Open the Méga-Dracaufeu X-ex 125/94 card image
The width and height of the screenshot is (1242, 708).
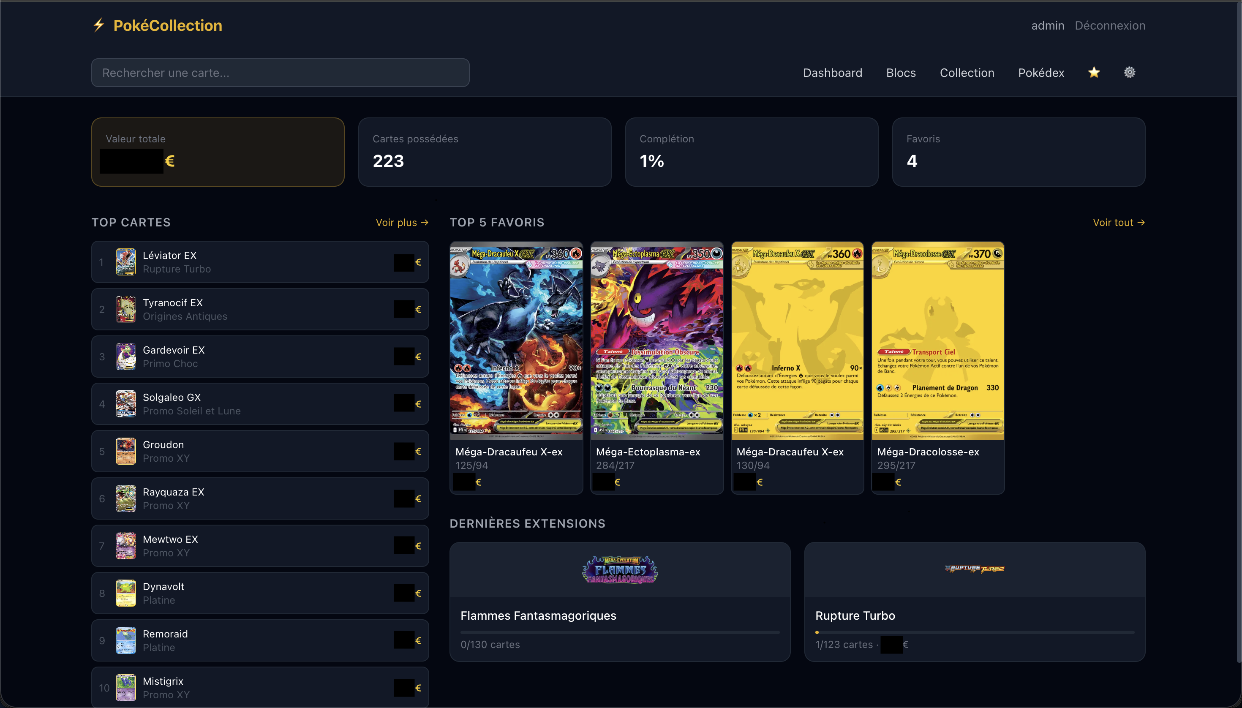click(x=517, y=341)
